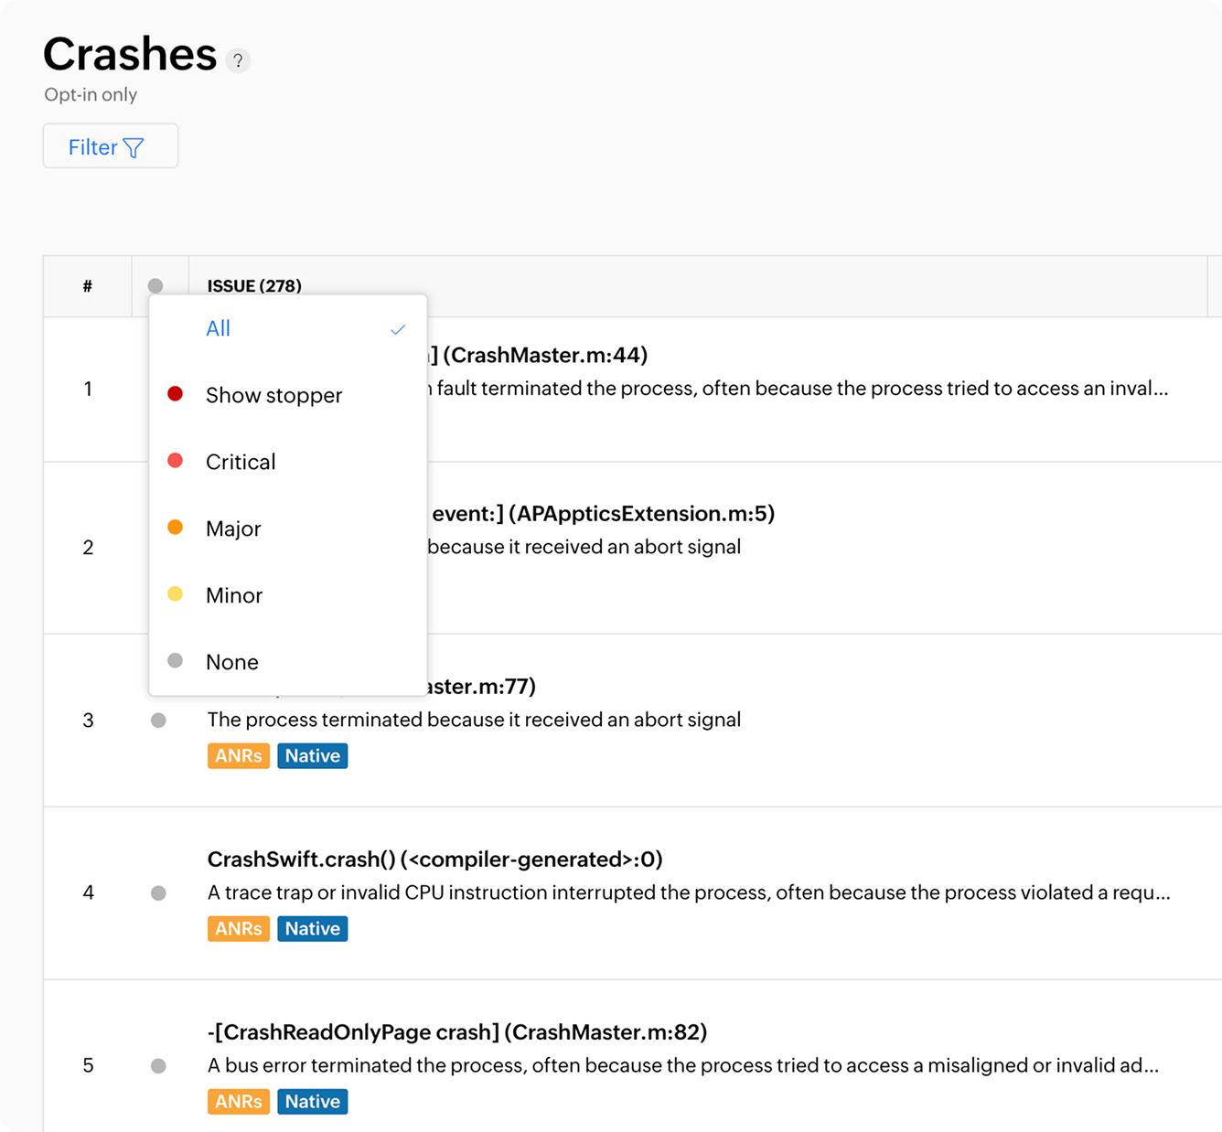
Task: Click Native tag on issue 3
Action: (312, 756)
